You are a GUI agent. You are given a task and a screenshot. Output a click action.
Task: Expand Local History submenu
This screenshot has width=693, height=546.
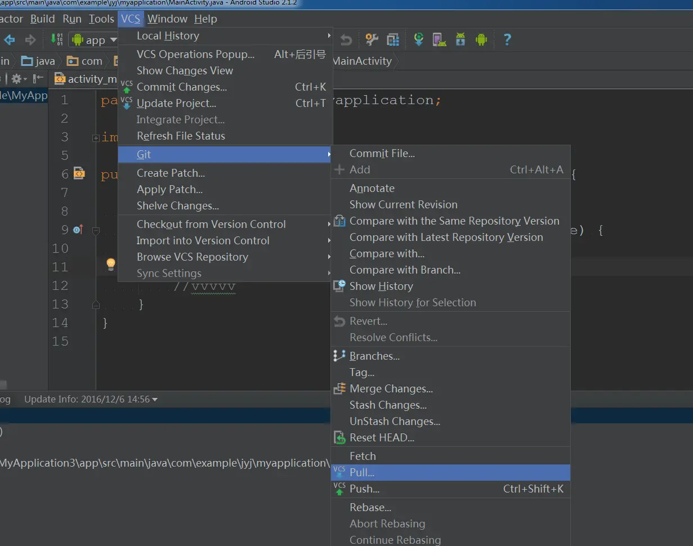225,35
